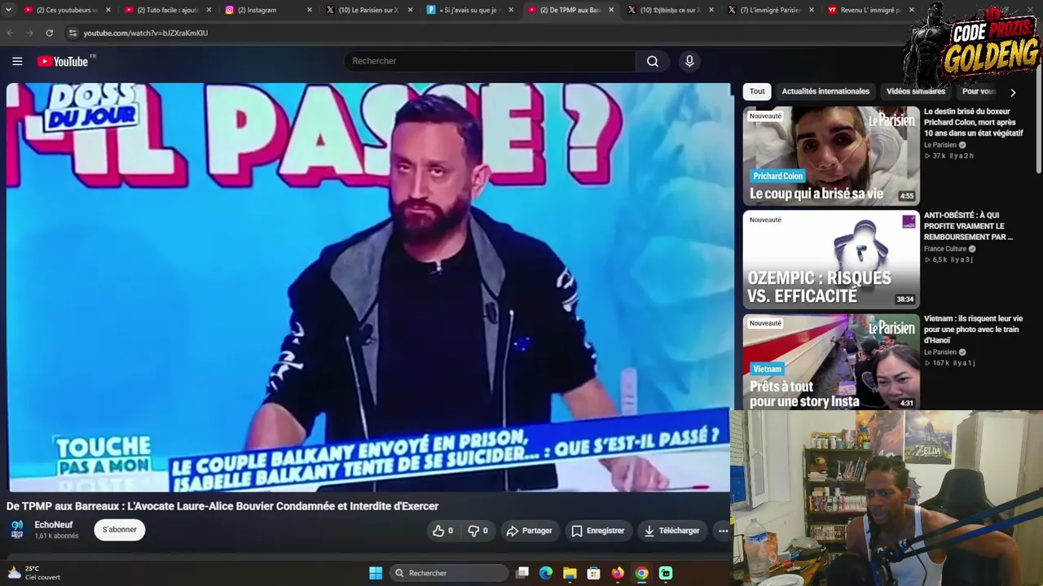Open the Windows Start menu
1043x586 pixels.
[x=376, y=573]
